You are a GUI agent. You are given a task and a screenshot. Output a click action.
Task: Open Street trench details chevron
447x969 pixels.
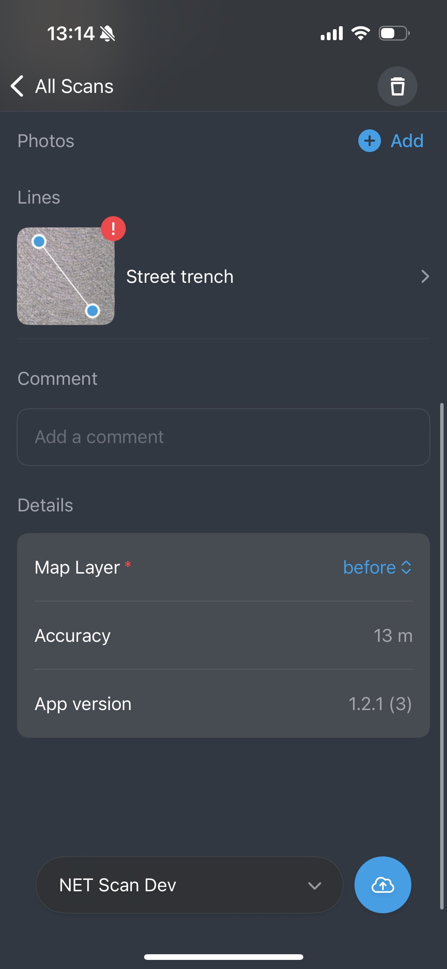pos(425,276)
